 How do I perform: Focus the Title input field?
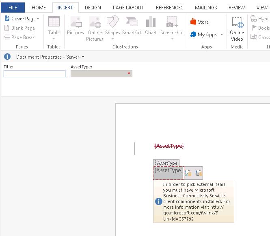[x=35, y=74]
